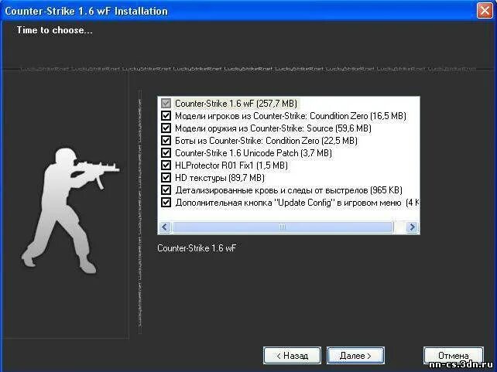The image size is (497, 372).
Task: Select row text Counter-Strike 1.6 Unicode Patch (3,7 MB)
Action: point(253,153)
